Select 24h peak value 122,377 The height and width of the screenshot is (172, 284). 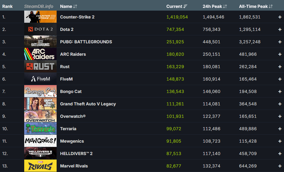click(x=212, y=116)
